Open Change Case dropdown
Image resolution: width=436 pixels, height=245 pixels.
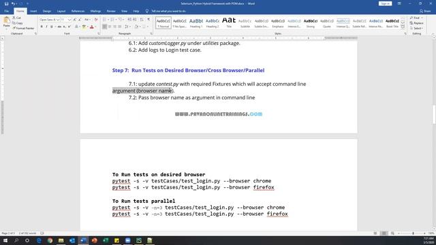(x=87, y=20)
